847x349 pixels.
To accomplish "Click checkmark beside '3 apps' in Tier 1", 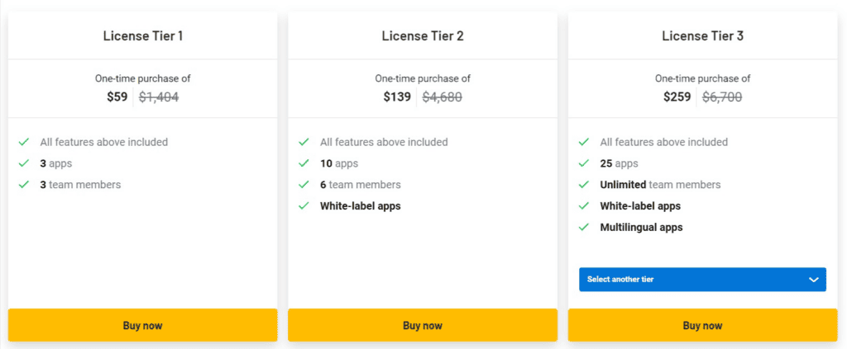I will click(24, 163).
